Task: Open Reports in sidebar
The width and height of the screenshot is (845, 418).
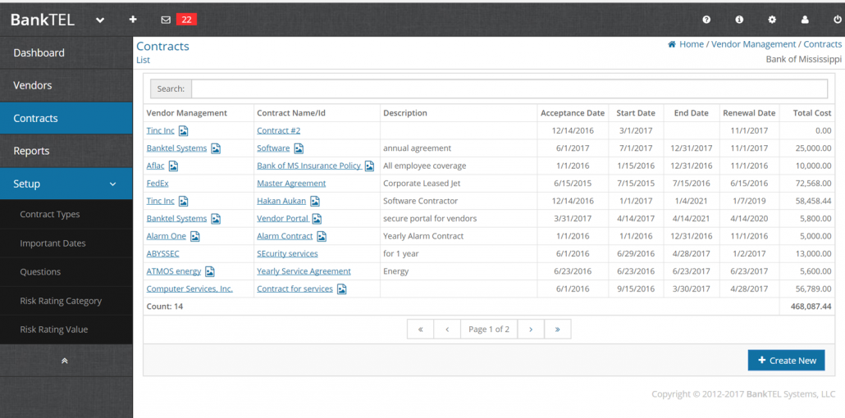Action: (x=66, y=151)
